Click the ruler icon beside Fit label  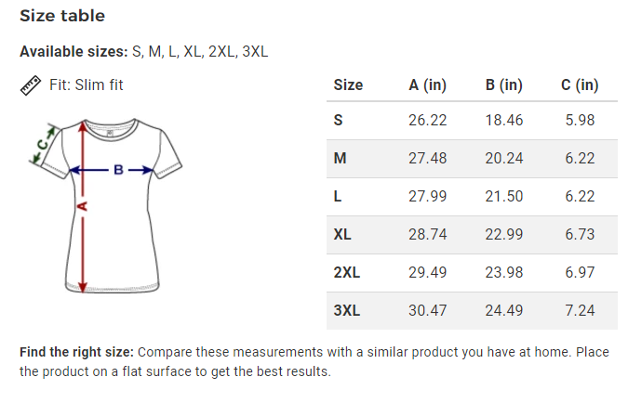[31, 85]
